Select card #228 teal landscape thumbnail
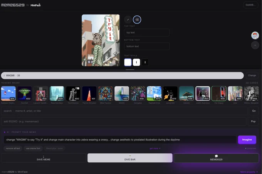This screenshot has height=174, width=262. [57, 93]
